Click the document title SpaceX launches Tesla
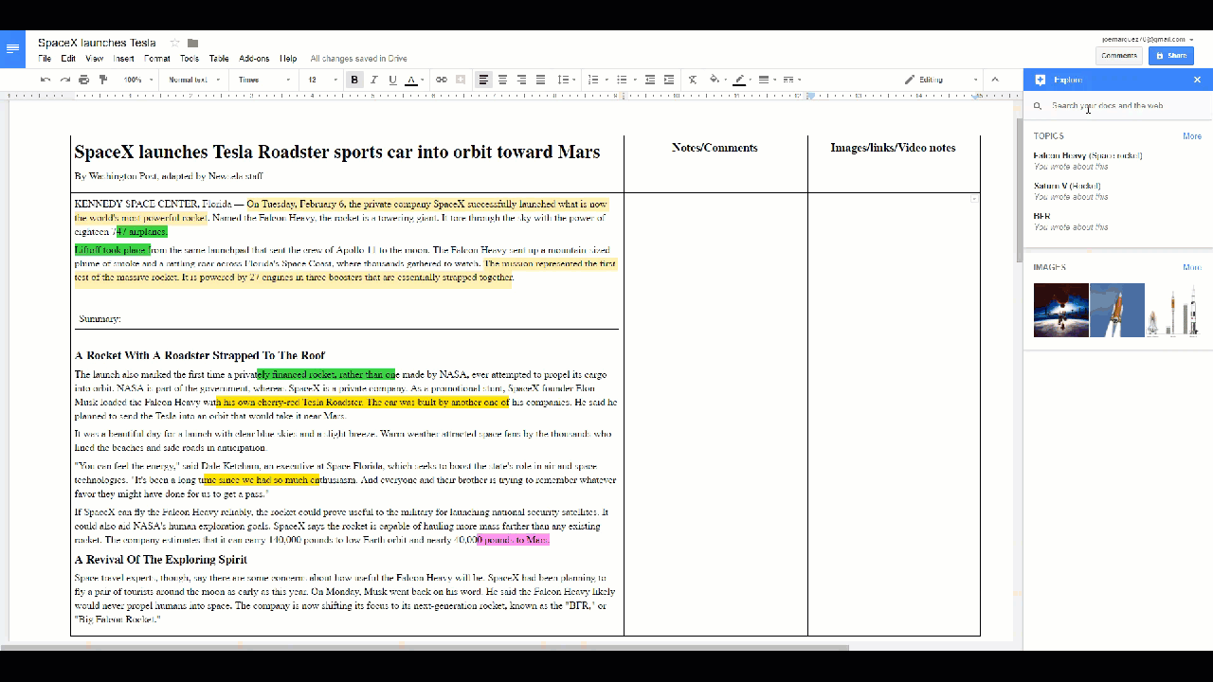Screen dimensions: 1213x682 click(x=97, y=43)
